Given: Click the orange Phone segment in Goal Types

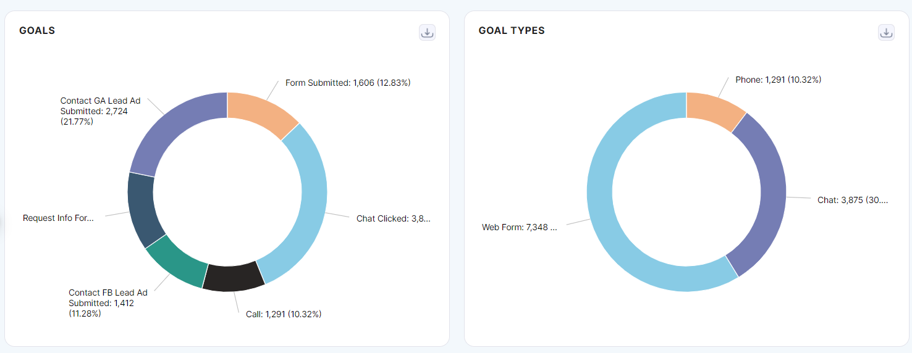Looking at the screenshot, I should point(713,109).
